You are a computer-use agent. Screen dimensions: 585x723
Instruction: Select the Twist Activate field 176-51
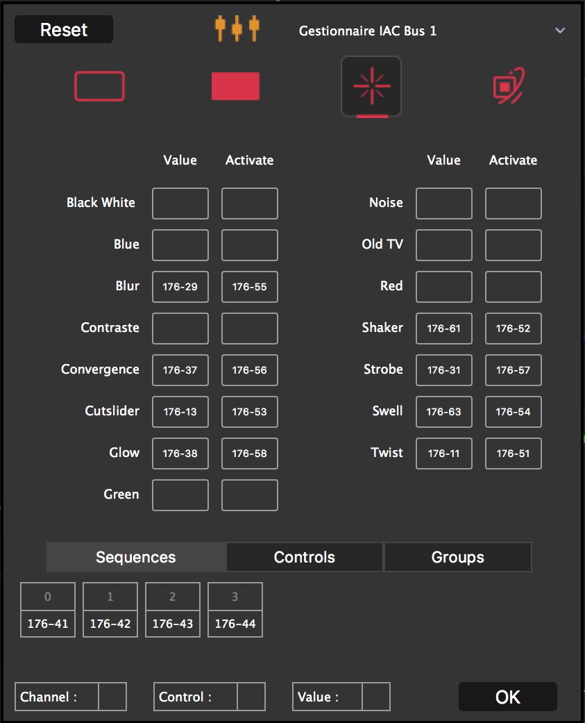click(x=514, y=454)
